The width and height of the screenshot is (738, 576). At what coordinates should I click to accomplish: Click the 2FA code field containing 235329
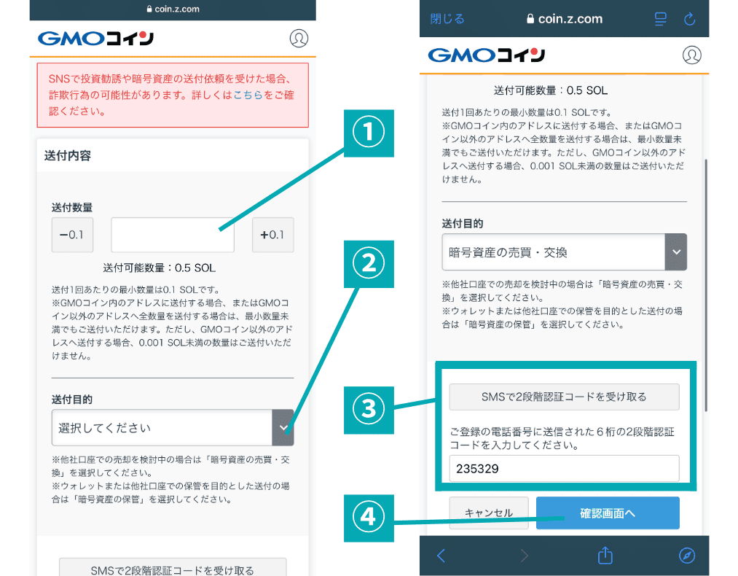[564, 469]
